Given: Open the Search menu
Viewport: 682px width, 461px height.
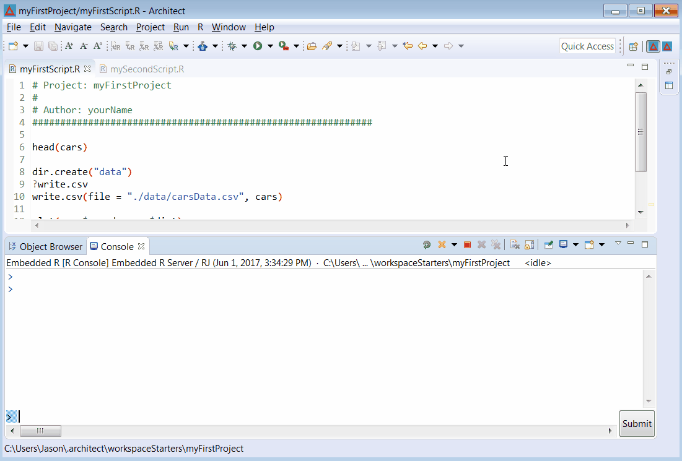Looking at the screenshot, I should point(114,27).
